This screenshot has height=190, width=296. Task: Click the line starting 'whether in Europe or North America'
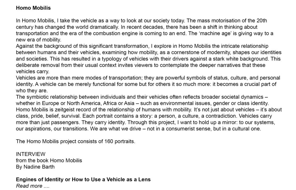click(x=143, y=103)
